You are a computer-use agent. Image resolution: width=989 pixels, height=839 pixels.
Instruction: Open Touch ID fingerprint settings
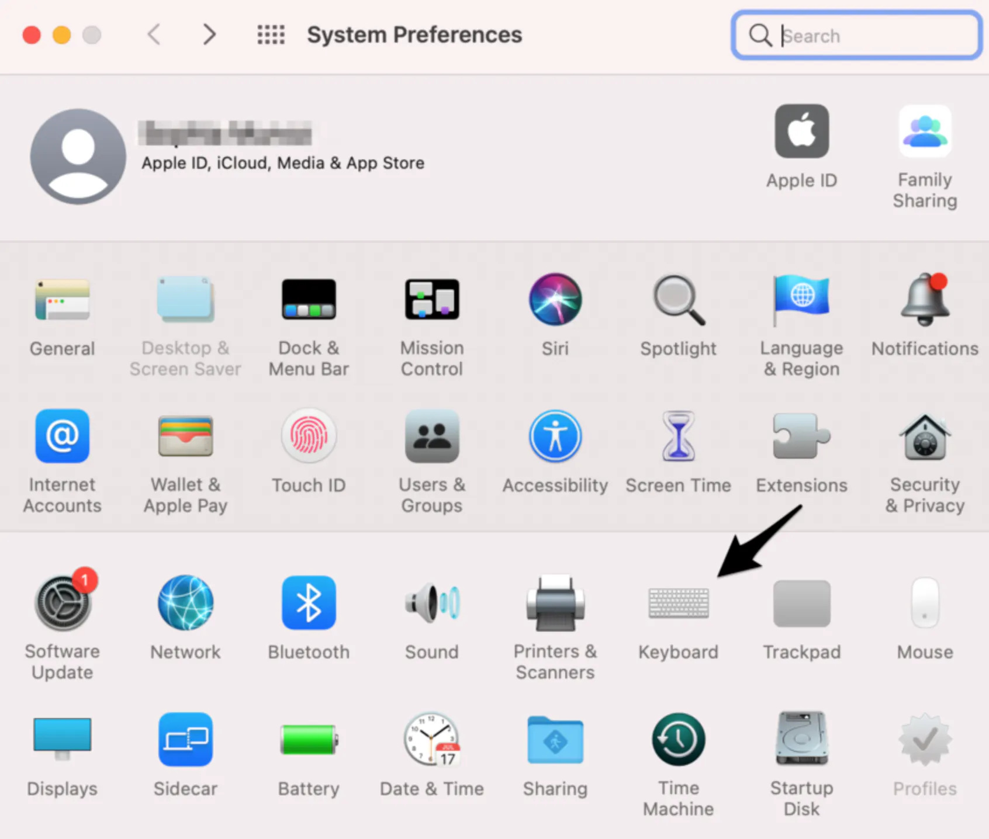point(309,436)
